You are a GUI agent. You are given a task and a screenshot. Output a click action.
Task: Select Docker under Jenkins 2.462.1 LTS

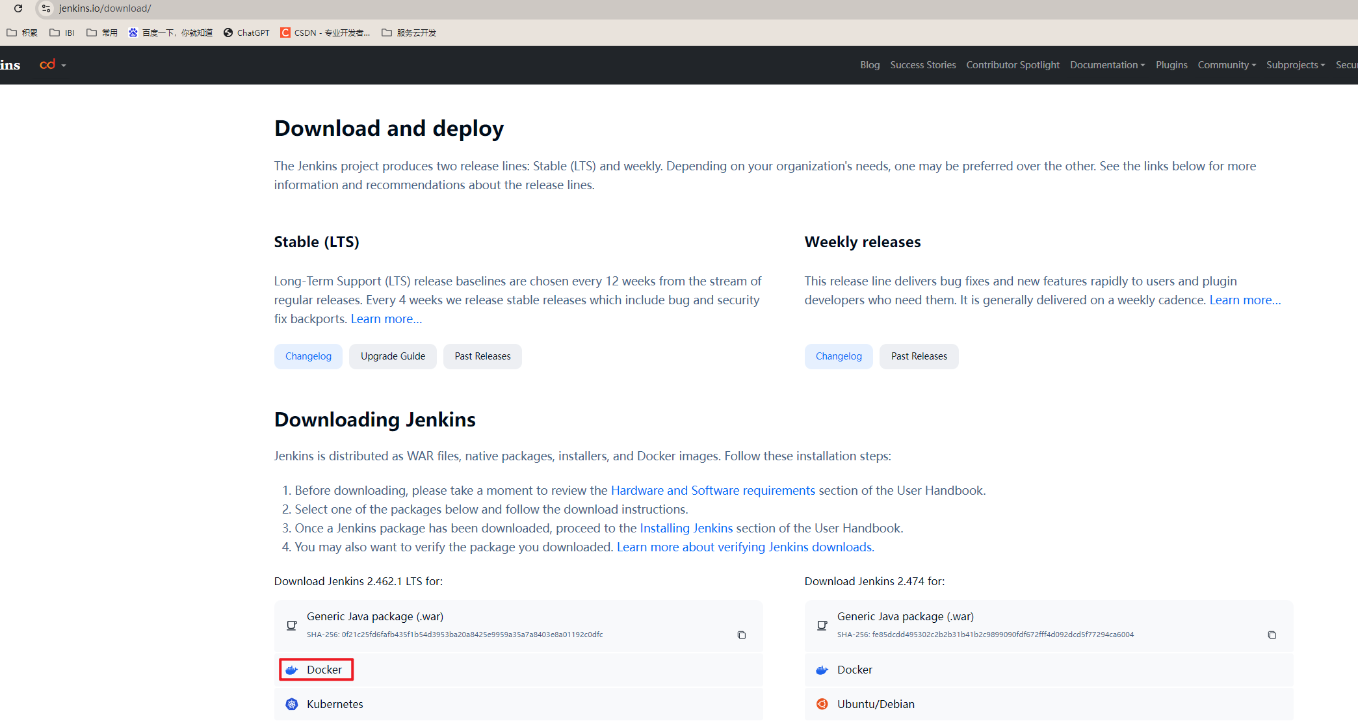[x=518, y=670]
